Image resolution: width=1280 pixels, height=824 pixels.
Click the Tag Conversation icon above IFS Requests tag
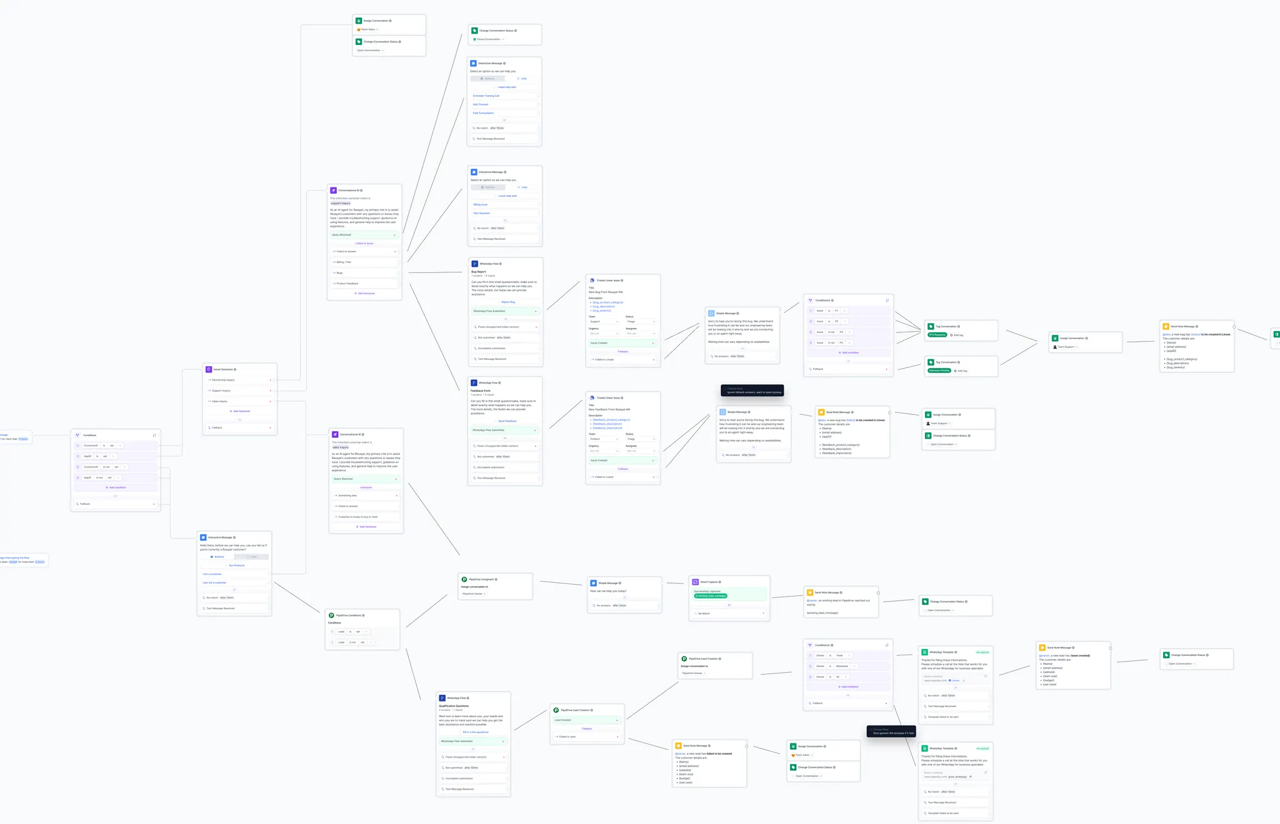(931, 326)
